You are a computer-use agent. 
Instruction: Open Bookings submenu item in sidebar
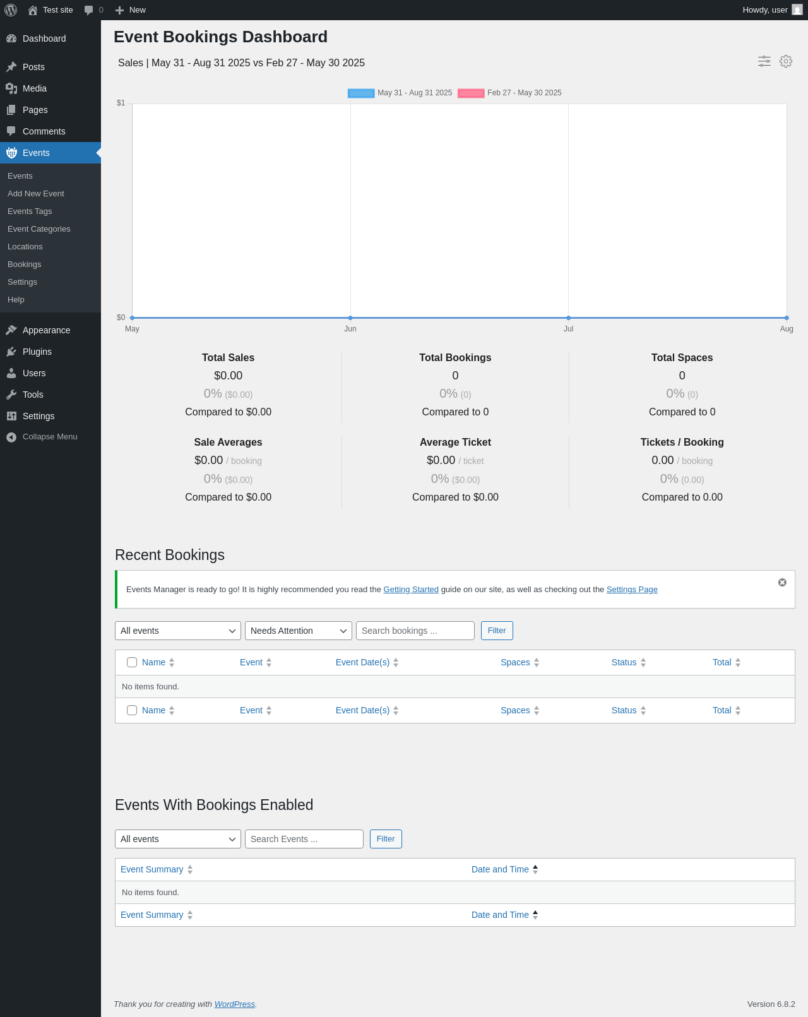click(25, 265)
